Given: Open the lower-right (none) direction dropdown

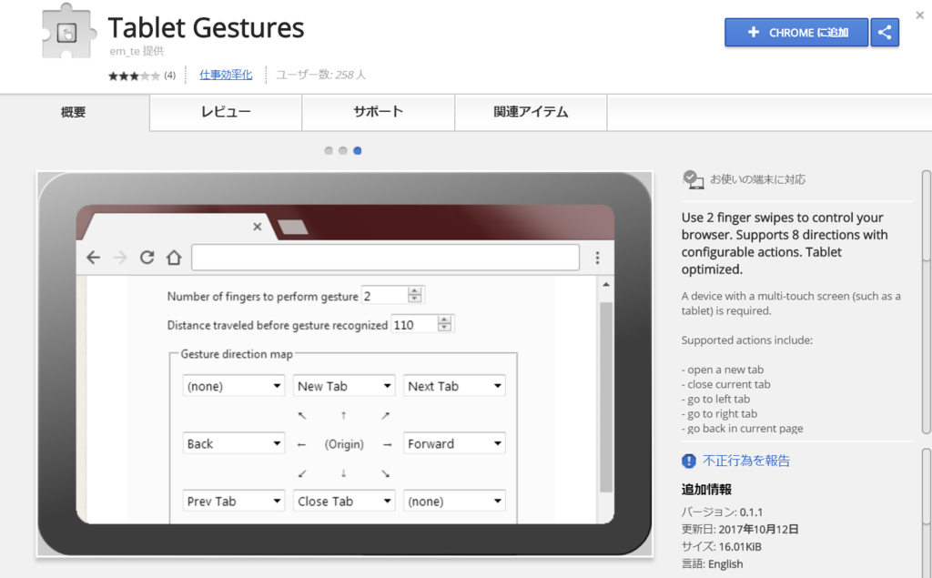Looking at the screenshot, I should (x=455, y=502).
